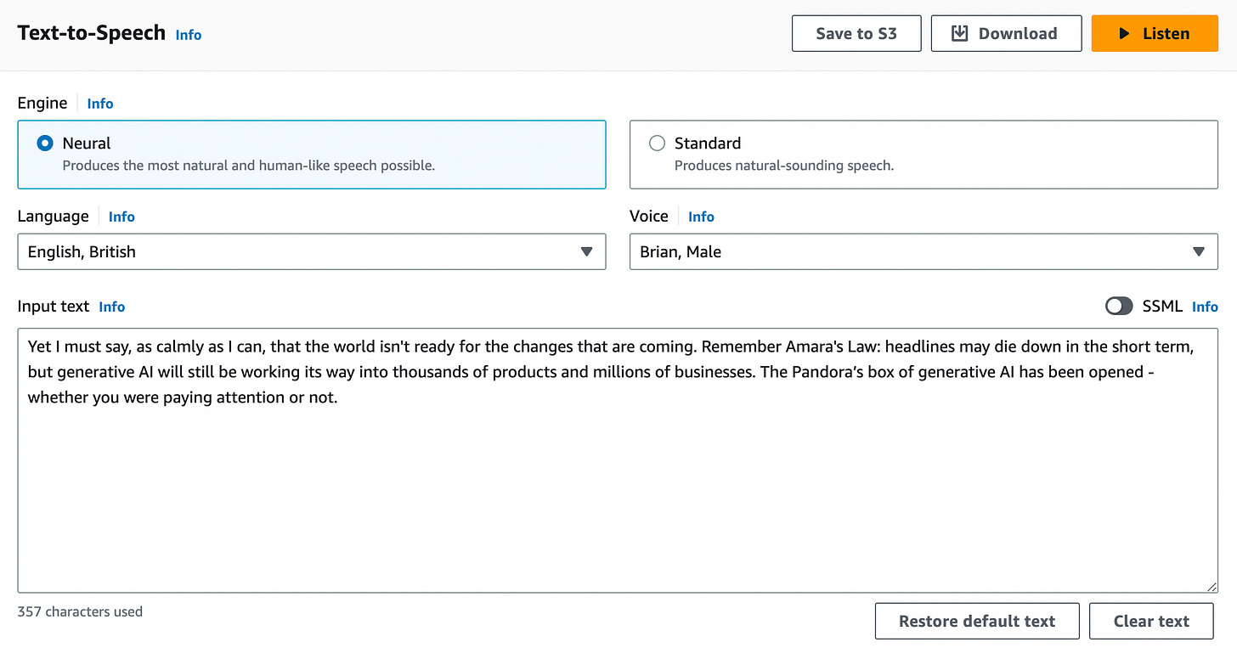
Task: Click the Clear text button
Action: (x=1152, y=622)
